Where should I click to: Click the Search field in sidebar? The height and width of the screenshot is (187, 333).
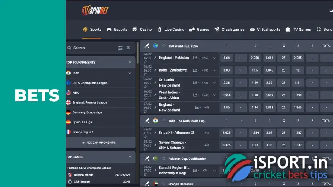tap(91, 48)
